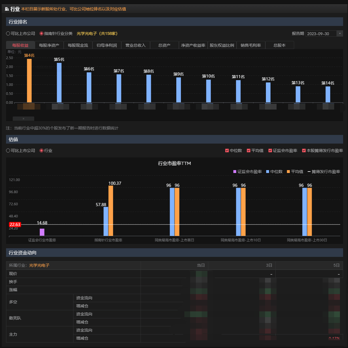Click the 2023-09-30 report period field
The width and height of the screenshot is (348, 348).
tap(321, 34)
